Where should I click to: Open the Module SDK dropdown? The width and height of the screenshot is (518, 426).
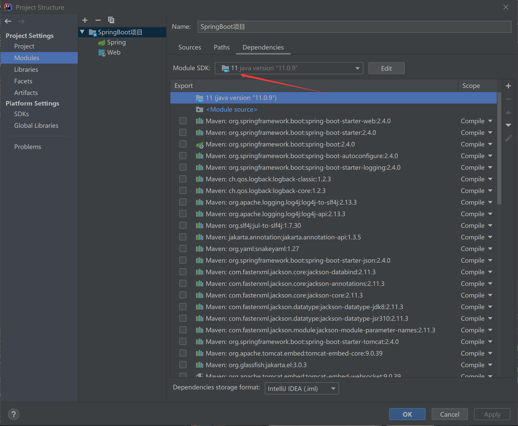point(357,68)
